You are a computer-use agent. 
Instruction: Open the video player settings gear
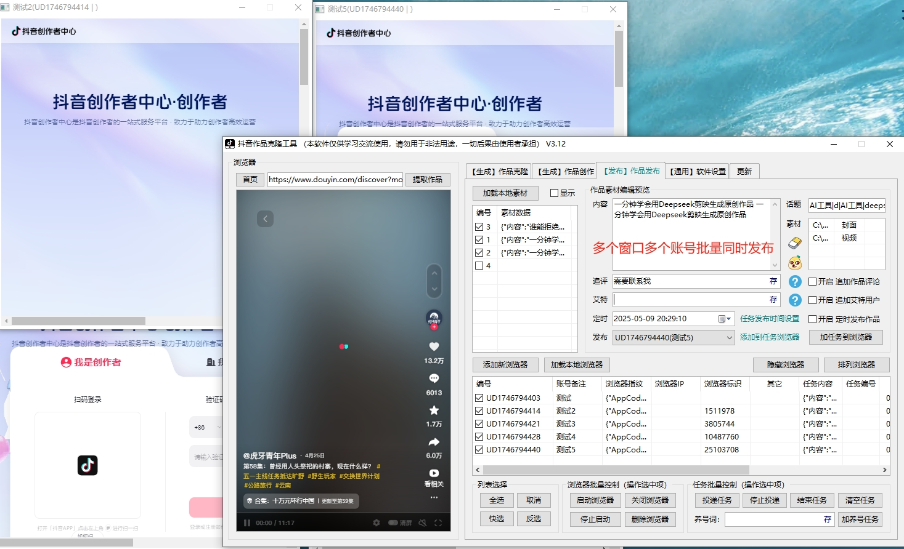click(377, 522)
